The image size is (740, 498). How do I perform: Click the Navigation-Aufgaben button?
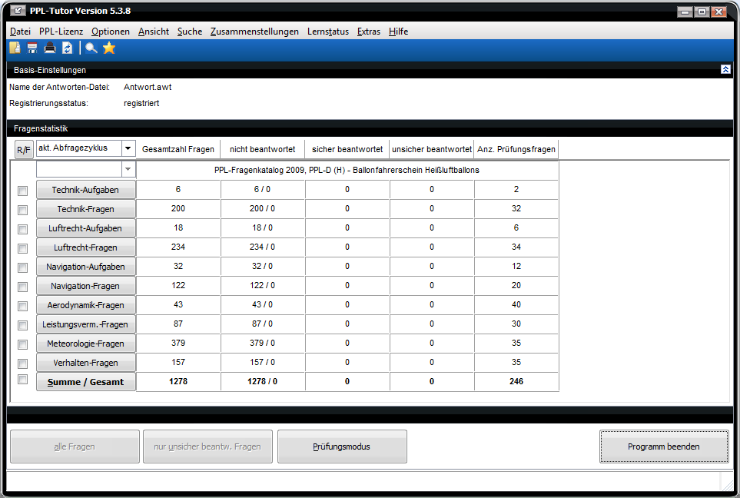click(x=85, y=267)
